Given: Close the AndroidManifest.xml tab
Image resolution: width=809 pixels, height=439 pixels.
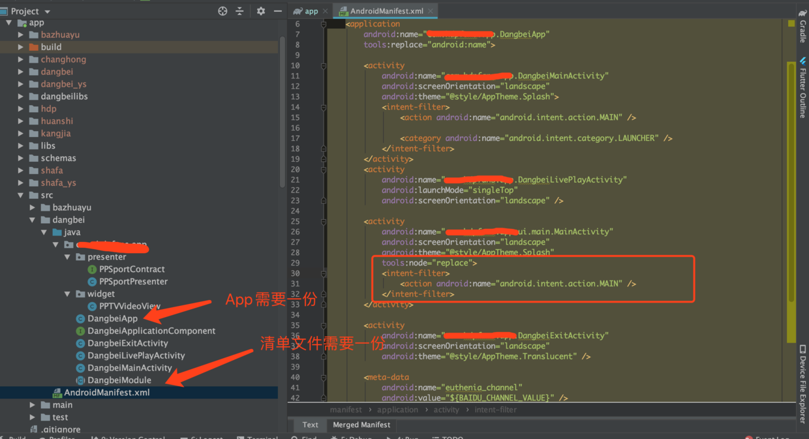Looking at the screenshot, I should pos(431,11).
